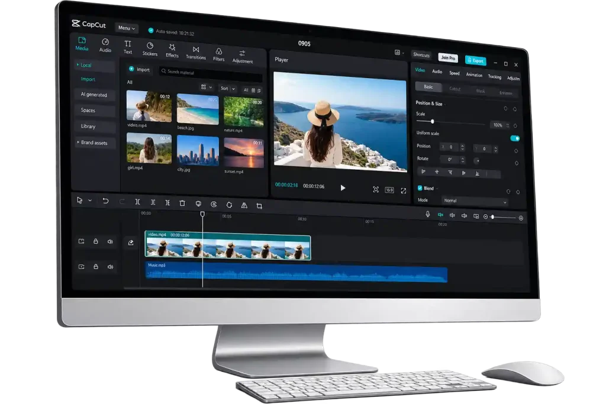Click the 16:9 aspect ratio icon
This screenshot has width=606, height=404.
point(389,190)
